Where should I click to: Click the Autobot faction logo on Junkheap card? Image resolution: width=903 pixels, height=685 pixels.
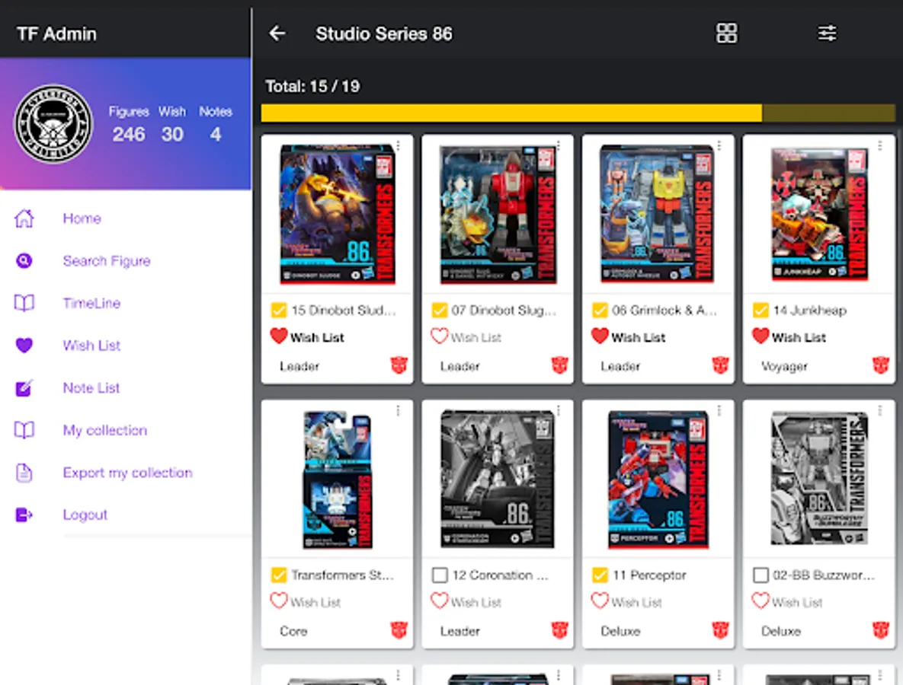click(880, 365)
